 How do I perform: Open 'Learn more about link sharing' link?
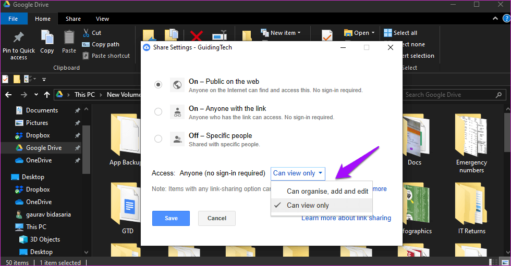(x=346, y=218)
